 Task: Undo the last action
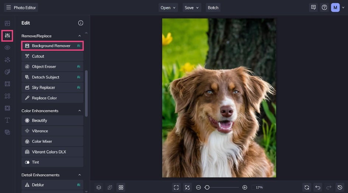click(x=318, y=187)
